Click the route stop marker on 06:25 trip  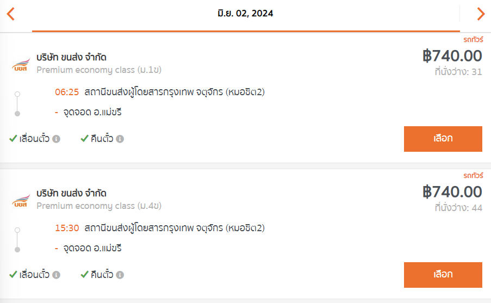coord(17,104)
